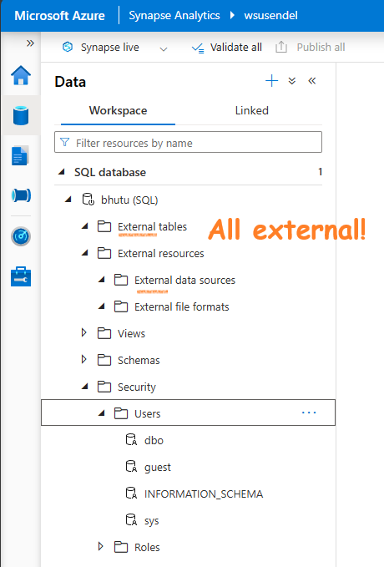Click Validate all button
Screen dimensions: 384x567
click(227, 48)
